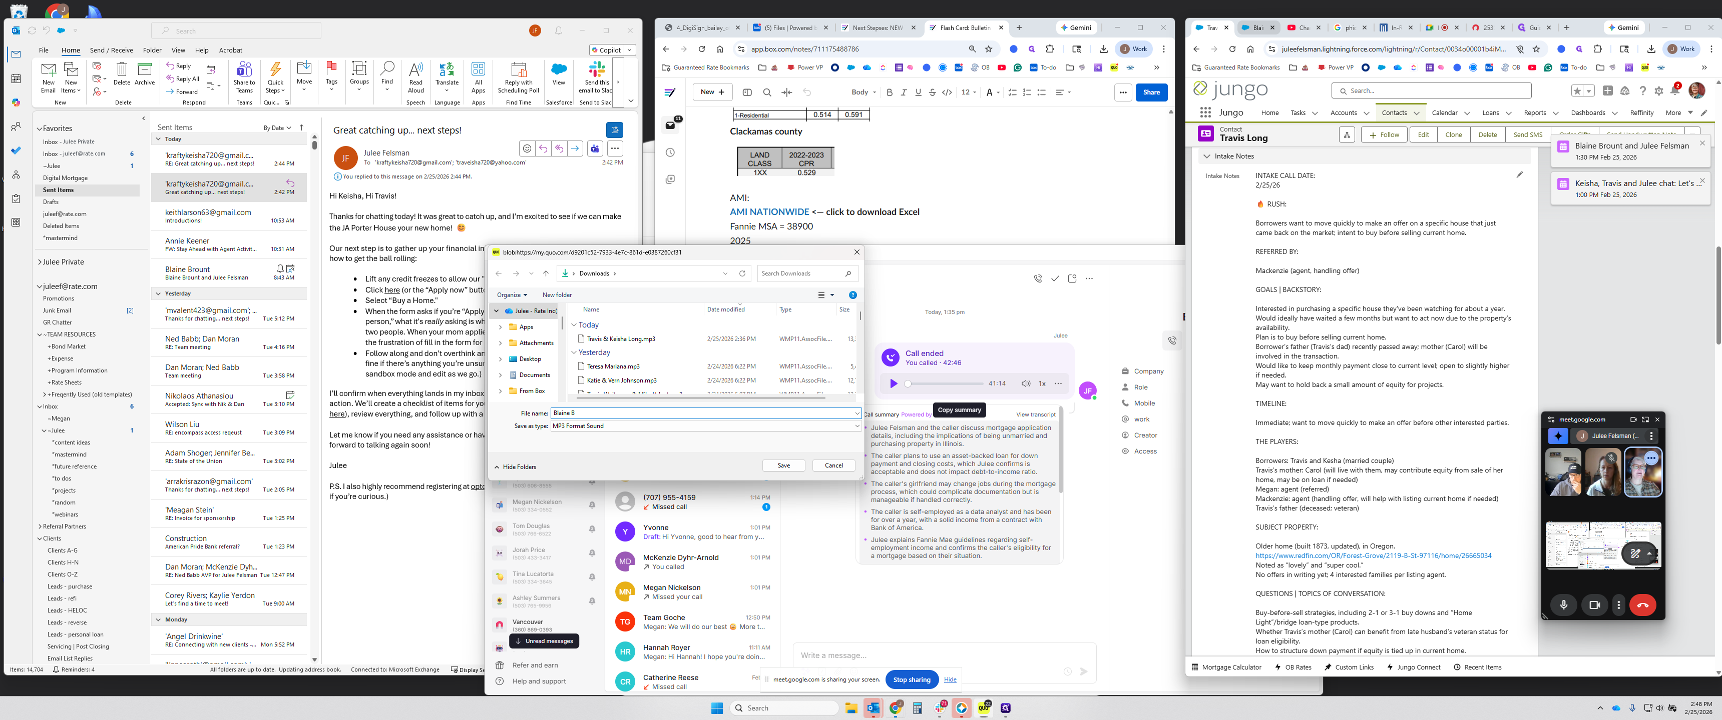Click the File name input field
This screenshot has width=1722, height=720.
pos(702,413)
